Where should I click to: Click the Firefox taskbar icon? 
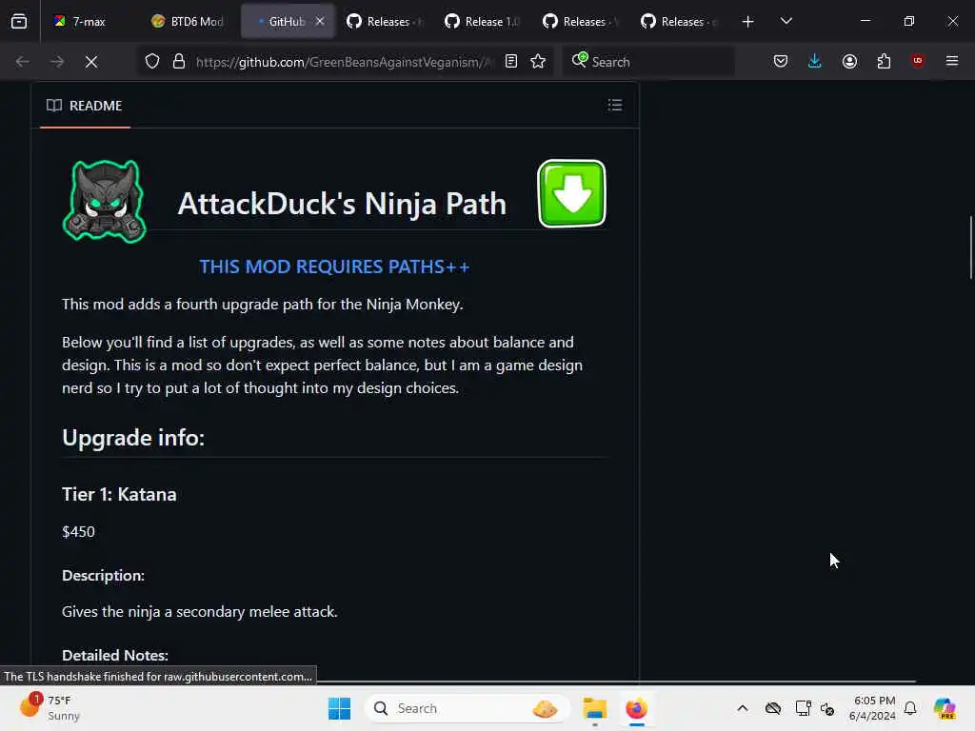637,708
